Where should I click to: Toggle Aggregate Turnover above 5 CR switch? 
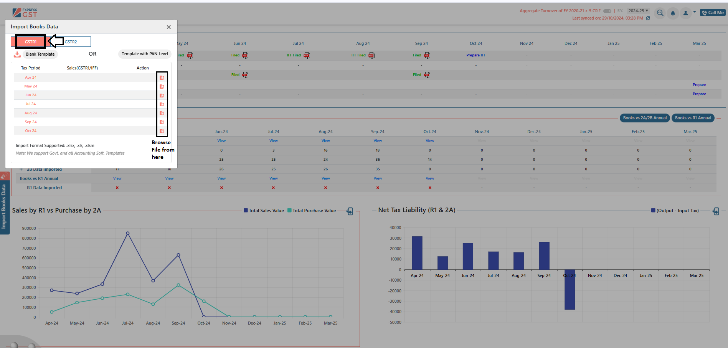(607, 11)
